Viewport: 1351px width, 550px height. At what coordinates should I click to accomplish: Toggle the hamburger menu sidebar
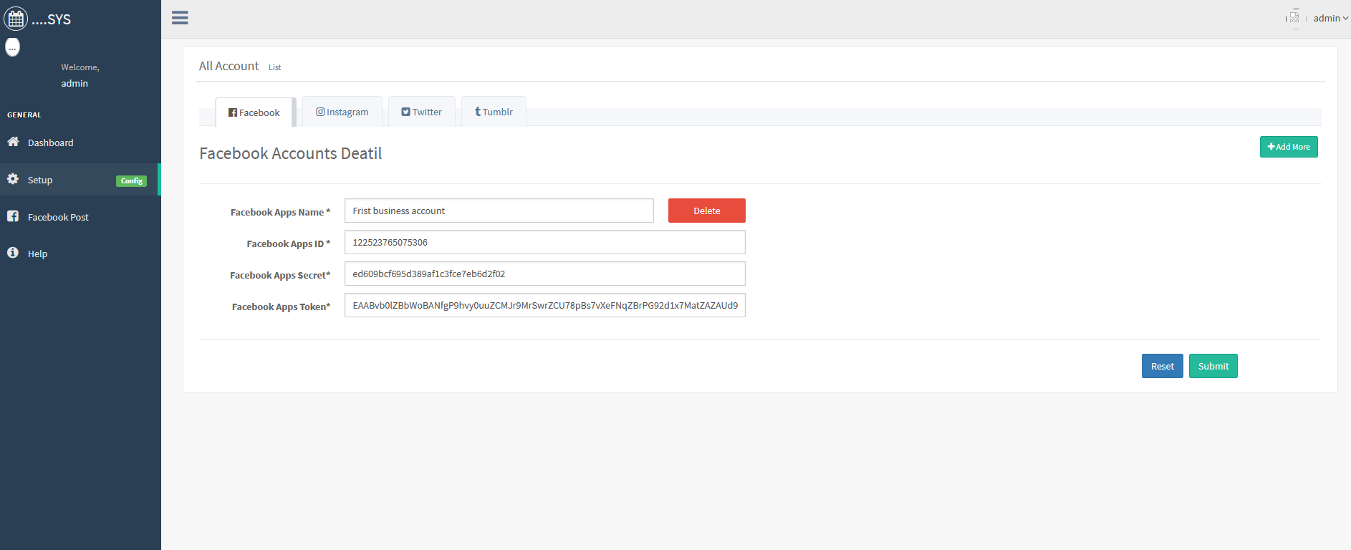click(x=180, y=18)
